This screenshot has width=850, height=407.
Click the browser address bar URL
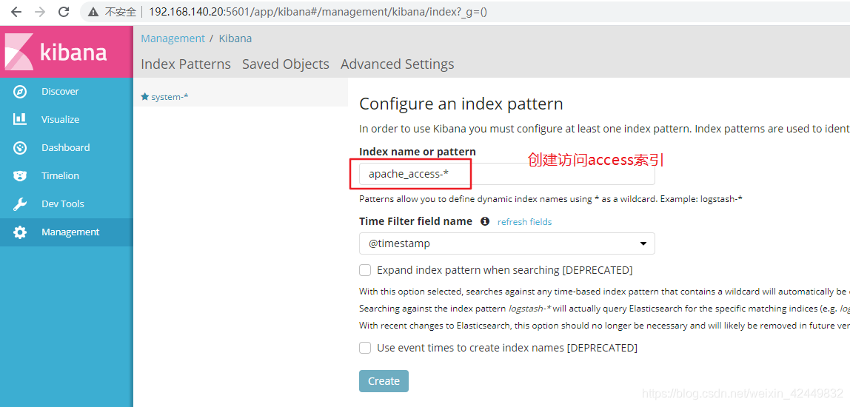click(x=318, y=11)
